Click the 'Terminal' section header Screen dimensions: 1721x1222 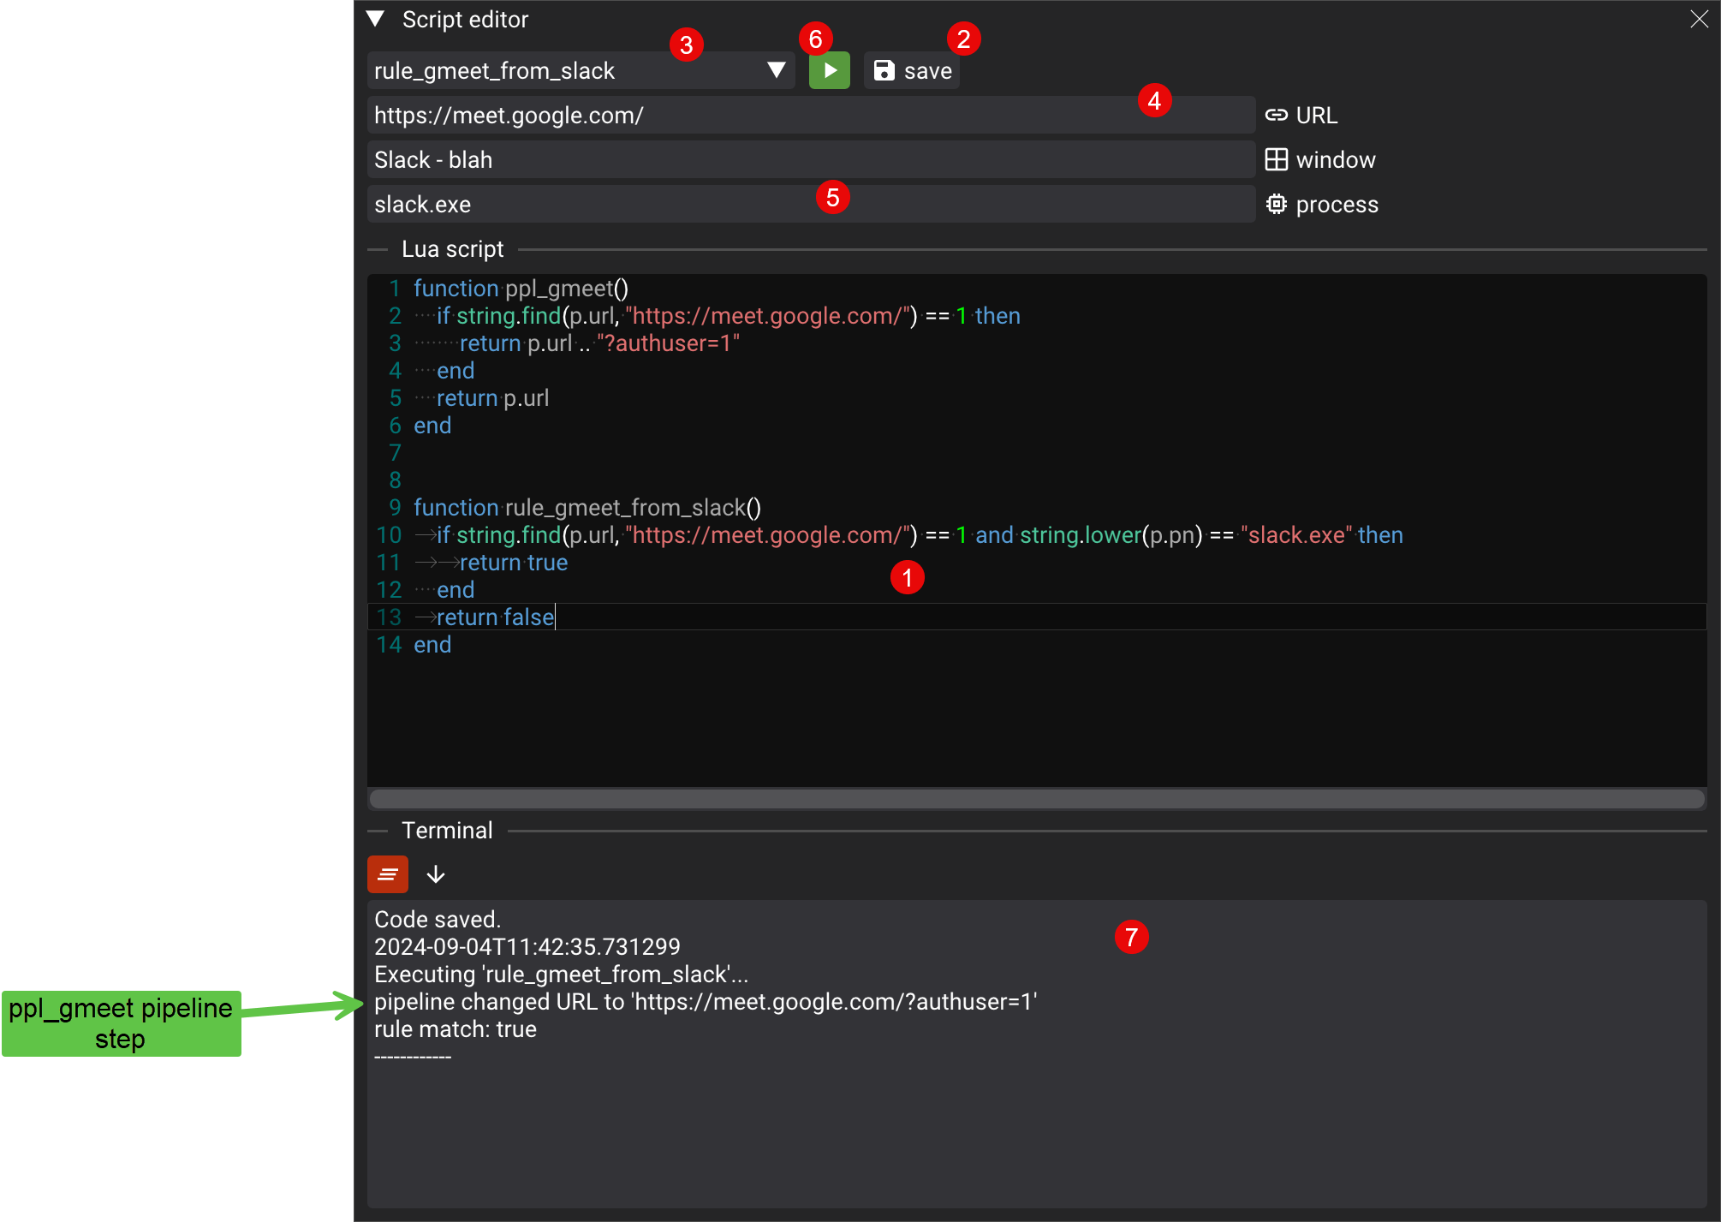447,831
